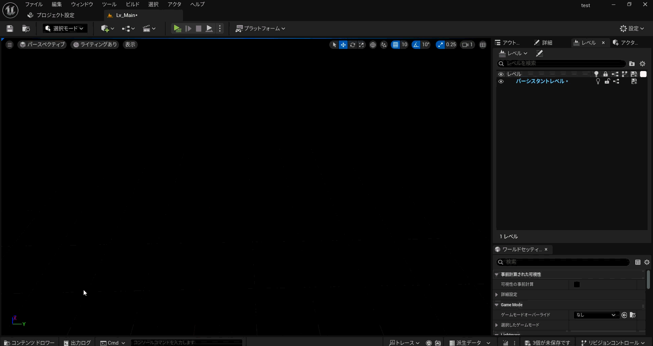Open camera speed setting showing 1
Viewport: 653px width, 346px height.
(468, 45)
